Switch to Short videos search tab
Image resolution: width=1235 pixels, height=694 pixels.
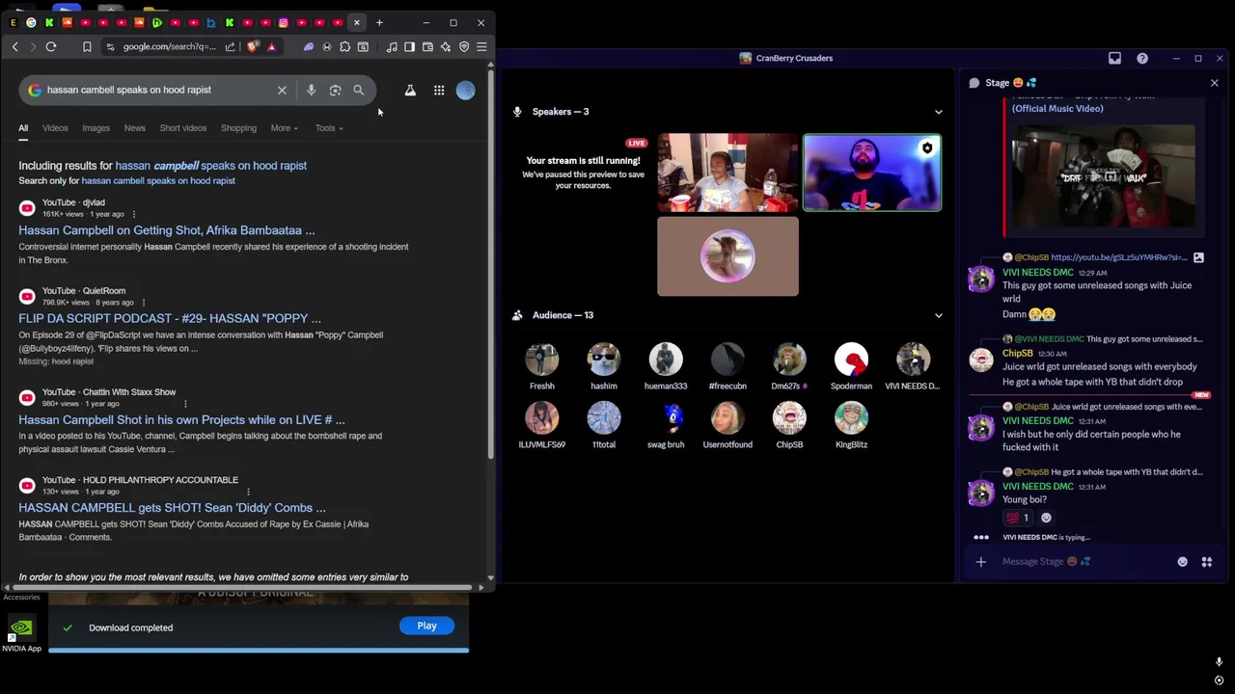[x=182, y=128]
